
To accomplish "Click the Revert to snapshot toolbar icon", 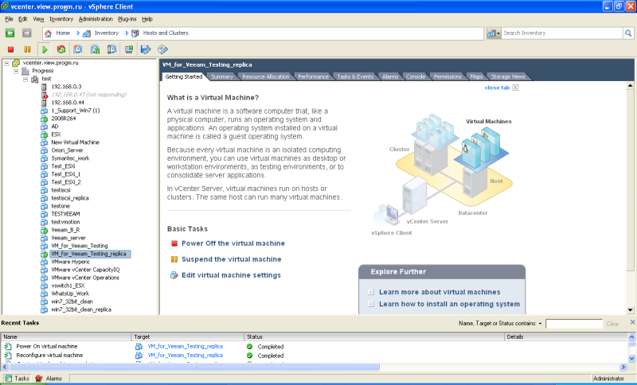I will pos(95,49).
